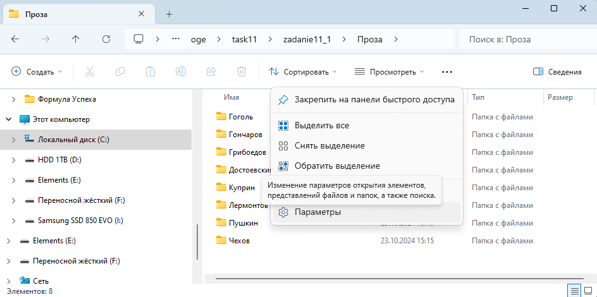Click the zadanie11_1 breadcrumb segment
597x297 pixels.
307,39
